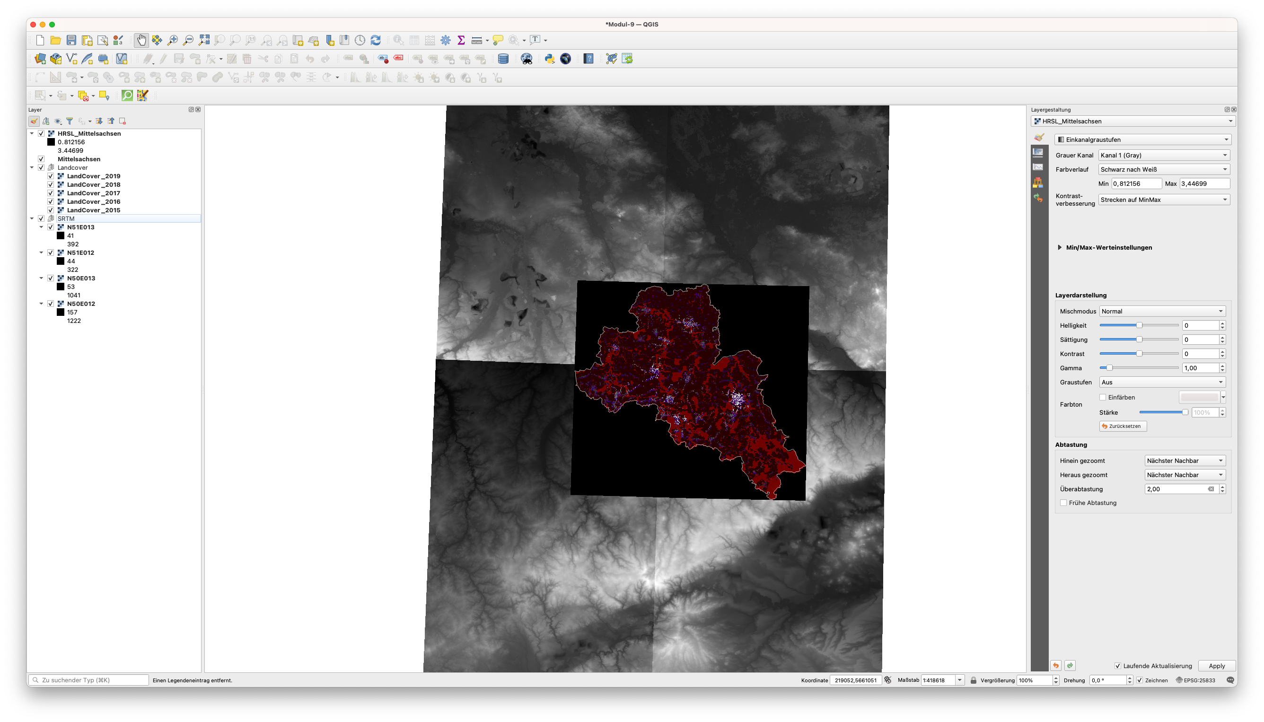This screenshot has height=722, width=1264.
Task: Select the Zoom Out magnifier tool
Action: 188,40
